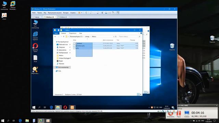Click the XAMPP icon on guest taskbar
The image size is (219, 123).
coord(72,107)
